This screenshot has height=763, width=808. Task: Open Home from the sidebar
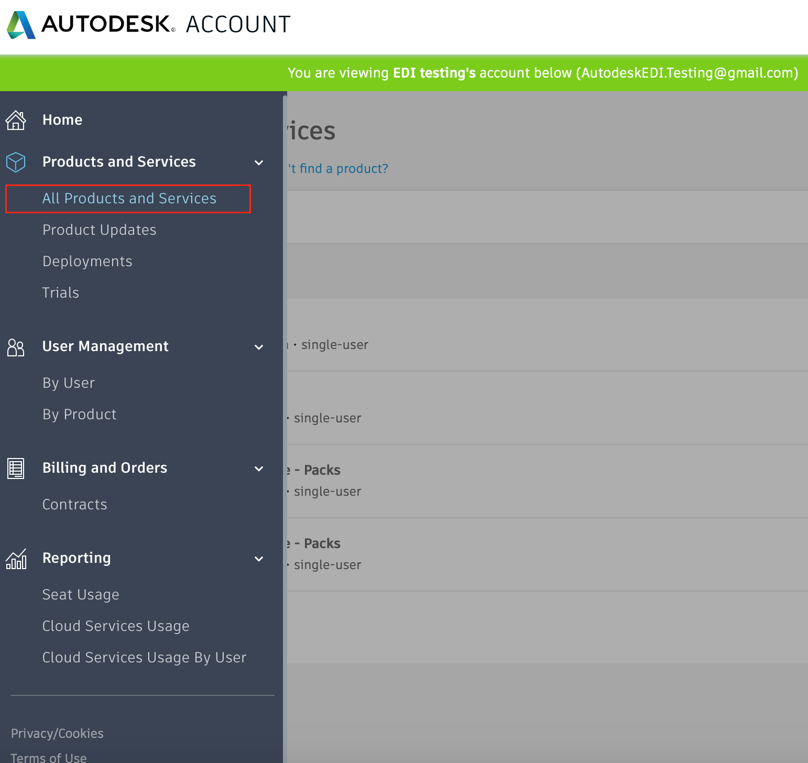coord(62,120)
